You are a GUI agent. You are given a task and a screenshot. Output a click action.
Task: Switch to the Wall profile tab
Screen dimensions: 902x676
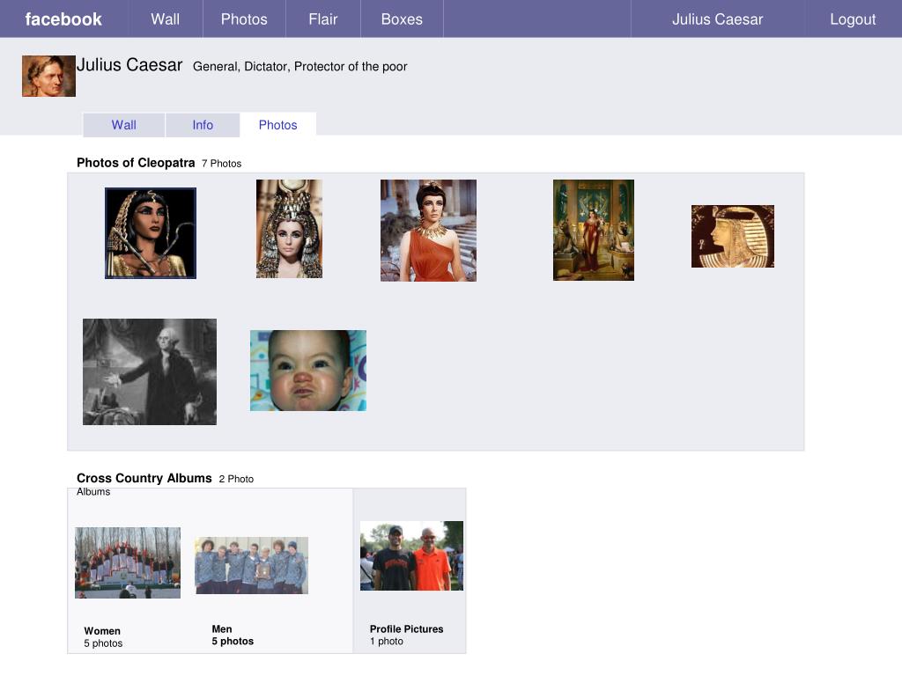point(123,125)
